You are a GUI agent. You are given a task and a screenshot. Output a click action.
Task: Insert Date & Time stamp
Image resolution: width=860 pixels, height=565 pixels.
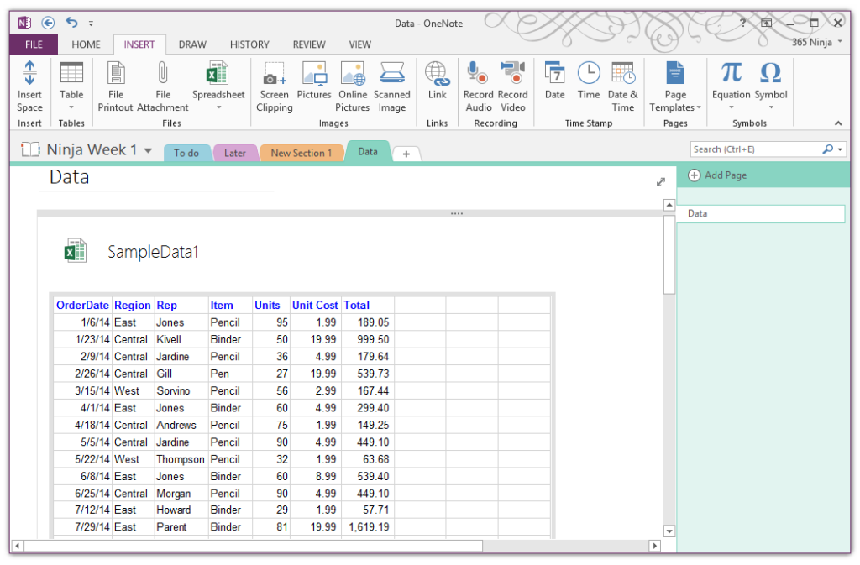623,86
